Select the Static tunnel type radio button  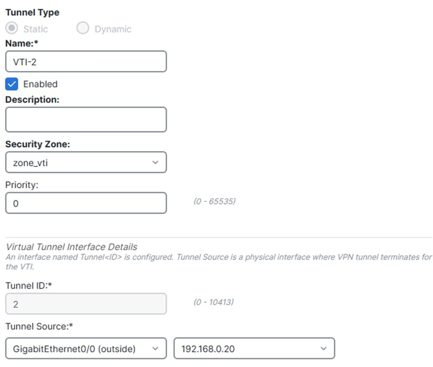tap(12, 28)
